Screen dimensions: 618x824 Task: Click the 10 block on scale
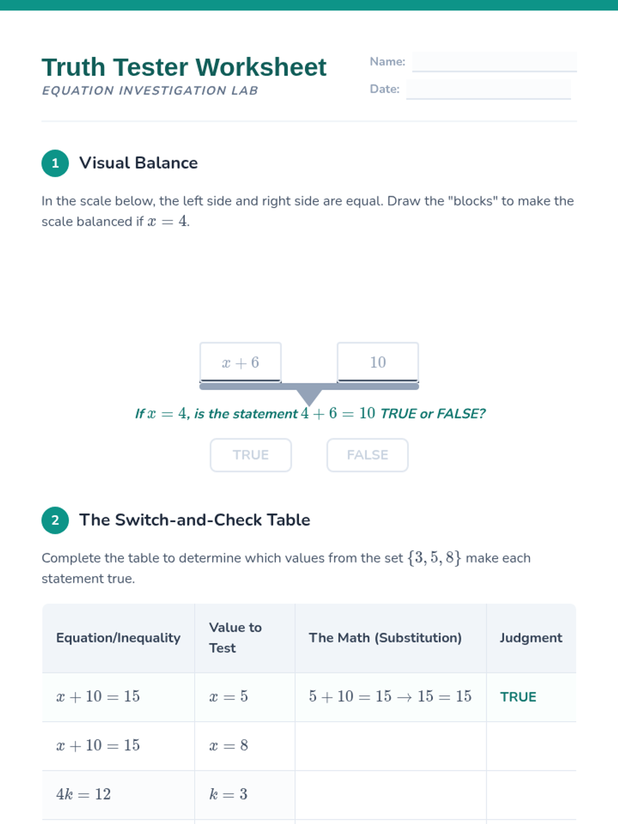[377, 362]
